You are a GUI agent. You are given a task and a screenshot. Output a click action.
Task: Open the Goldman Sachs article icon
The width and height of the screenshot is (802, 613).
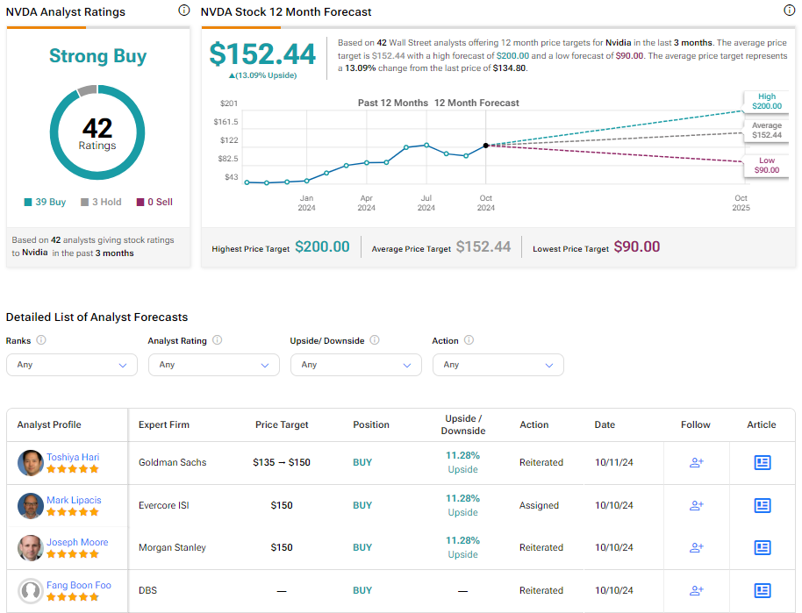coord(762,463)
